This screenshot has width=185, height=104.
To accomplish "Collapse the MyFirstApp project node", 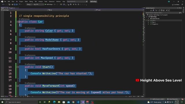I will click(147, 17).
